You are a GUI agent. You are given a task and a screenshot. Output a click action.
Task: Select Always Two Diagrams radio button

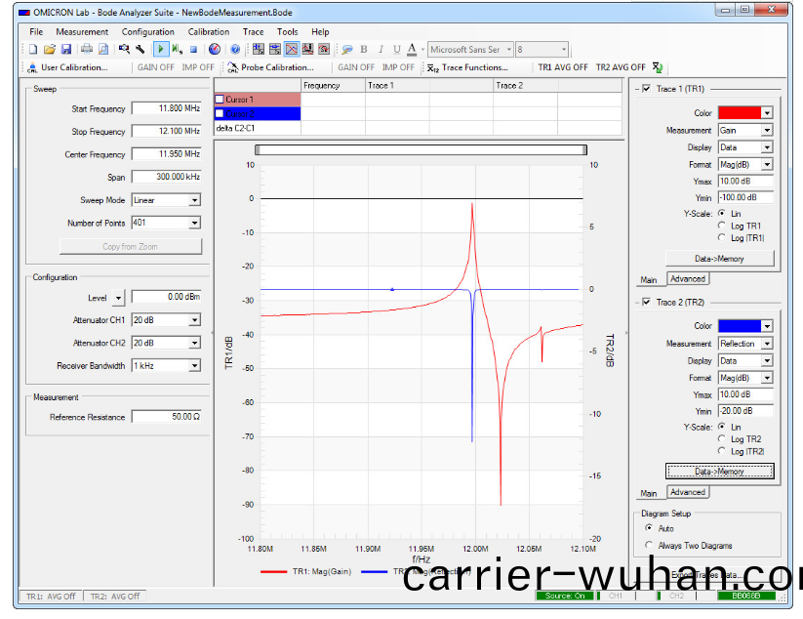[650, 545]
